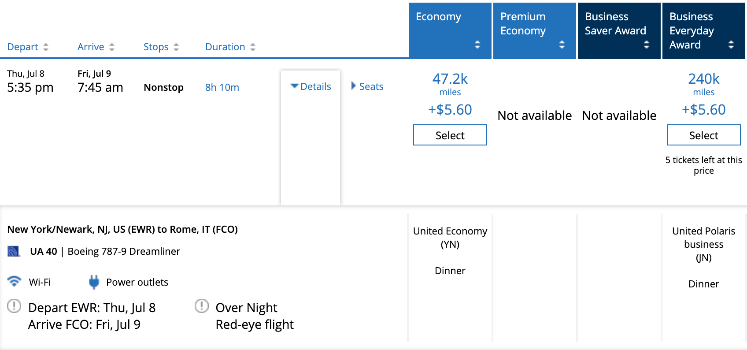The width and height of the screenshot is (747, 350).
Task: Open the 8h 10m duration link
Action: [x=222, y=87]
